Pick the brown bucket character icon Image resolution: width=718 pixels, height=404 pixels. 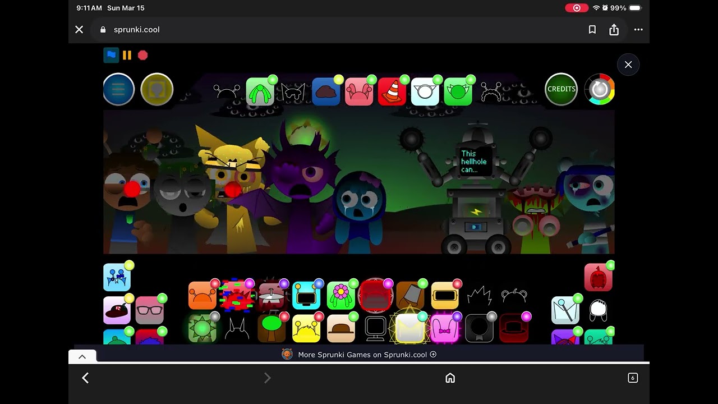click(411, 296)
